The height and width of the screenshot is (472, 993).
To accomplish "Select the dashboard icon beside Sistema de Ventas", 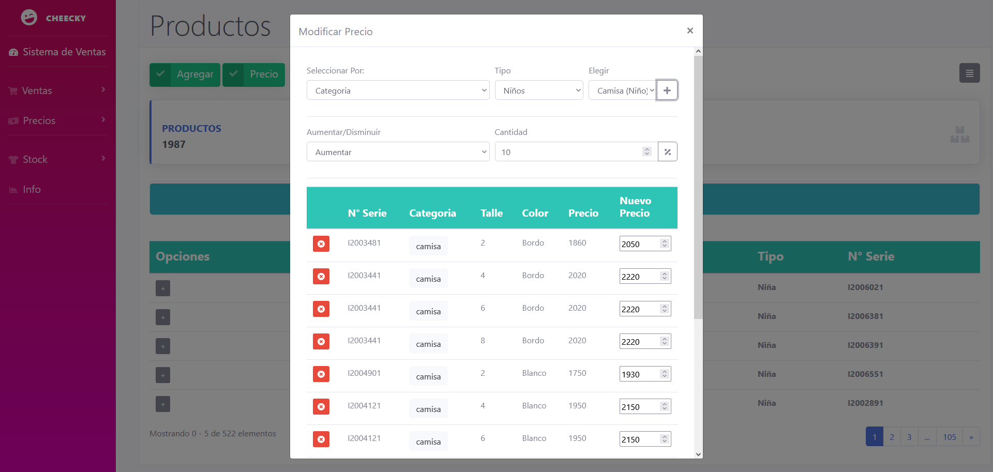I will tap(13, 52).
